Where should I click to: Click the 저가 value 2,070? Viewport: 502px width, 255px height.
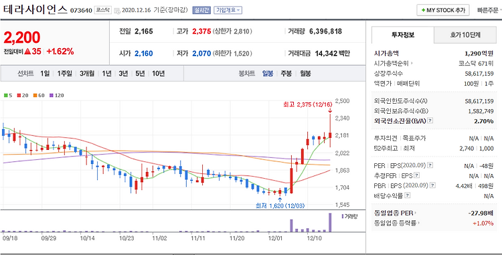point(201,54)
